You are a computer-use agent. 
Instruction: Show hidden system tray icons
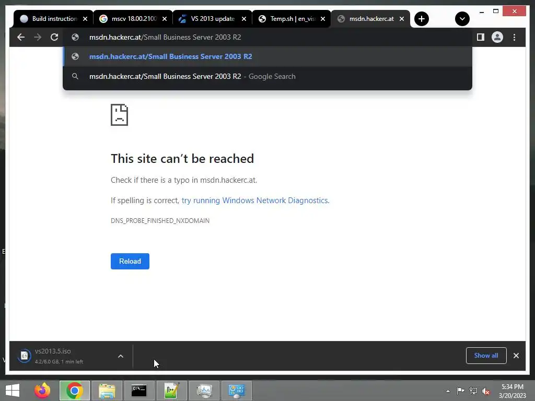[x=448, y=391]
